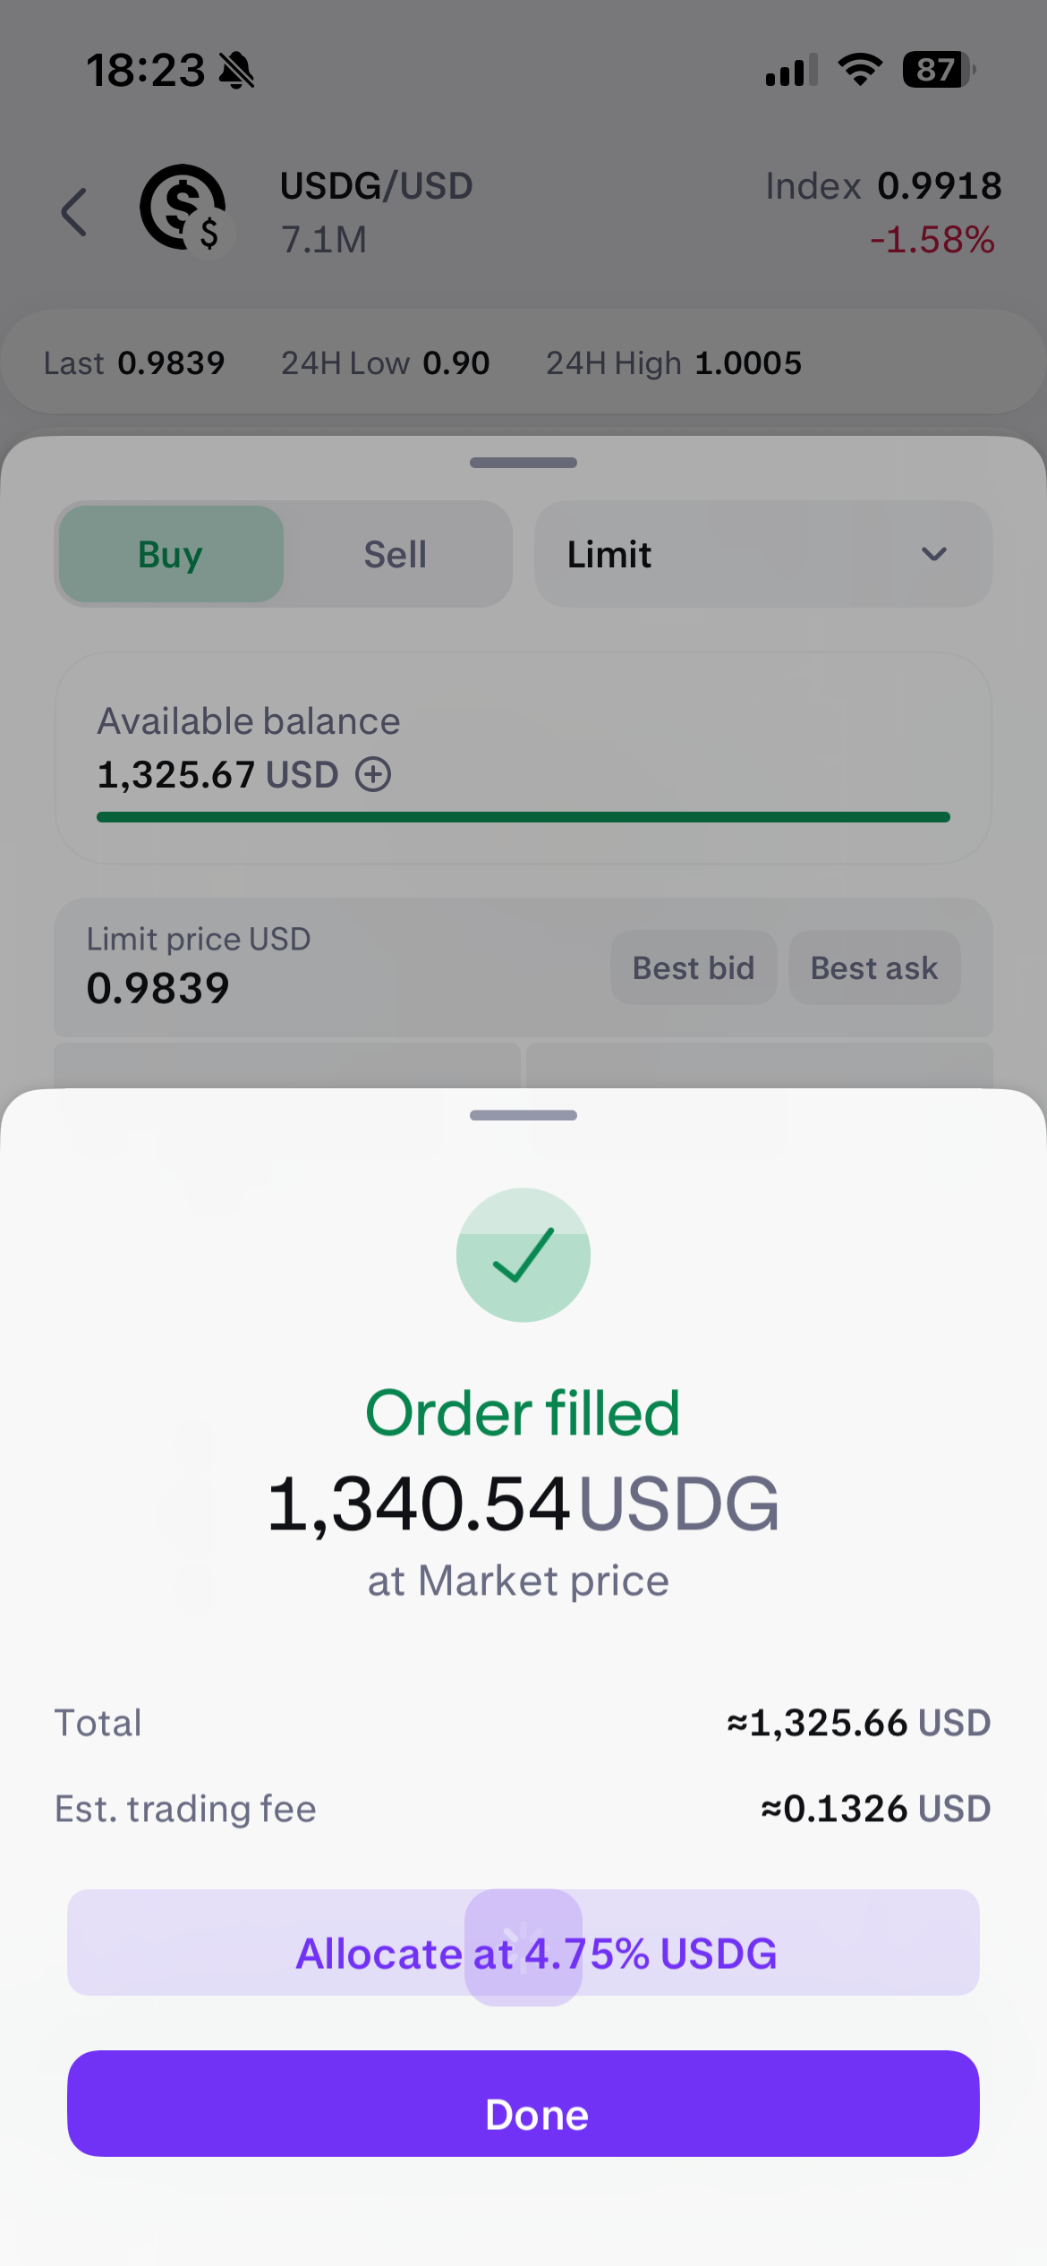Select the Best bid price option
Image resolution: width=1047 pixels, height=2266 pixels.
[x=694, y=968]
